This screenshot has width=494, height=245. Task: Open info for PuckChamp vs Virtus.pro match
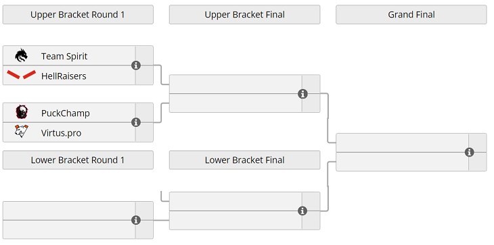(136, 122)
